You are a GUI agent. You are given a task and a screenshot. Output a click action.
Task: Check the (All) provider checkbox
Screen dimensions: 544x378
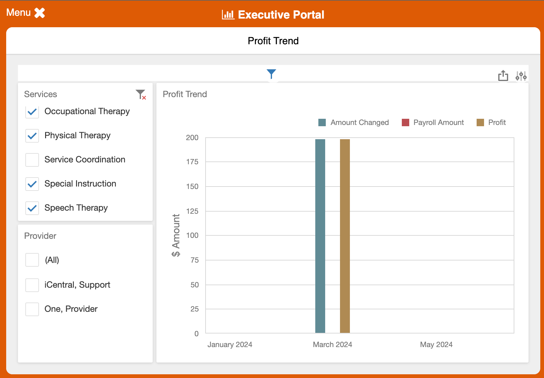pos(32,260)
